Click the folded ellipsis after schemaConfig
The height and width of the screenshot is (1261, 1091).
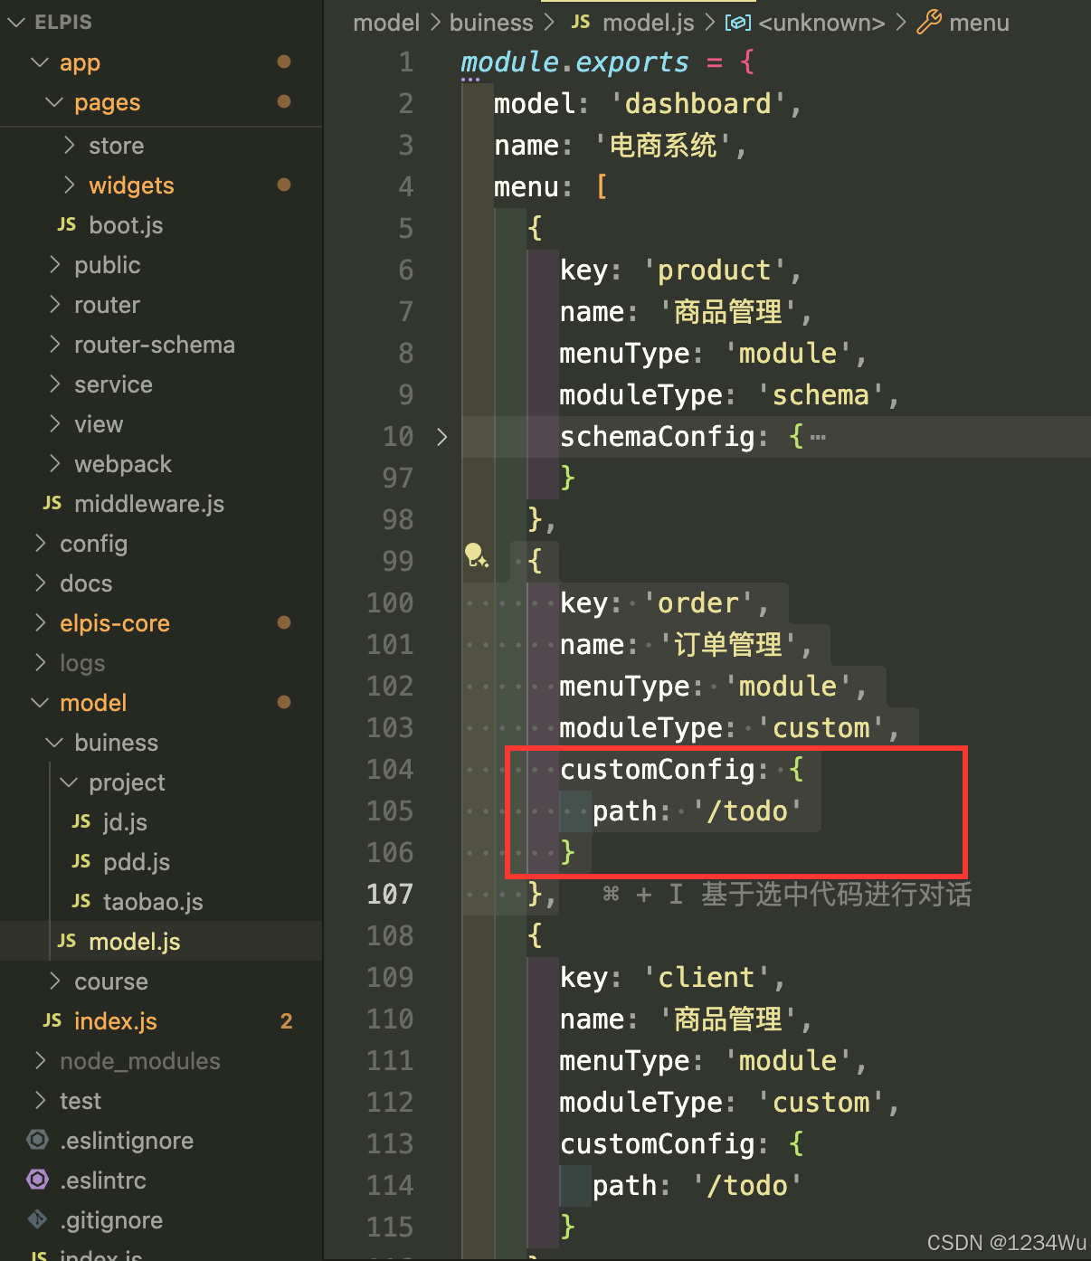(x=818, y=438)
